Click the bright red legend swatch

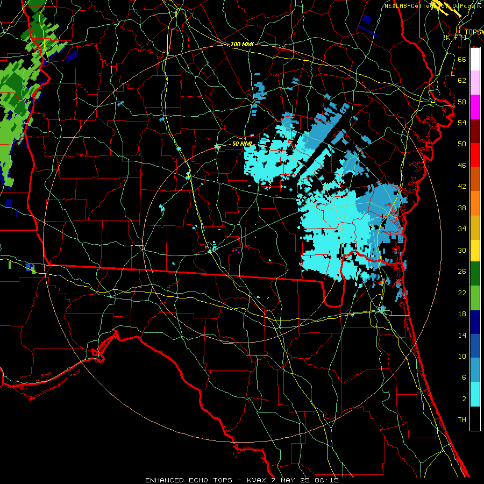[x=475, y=155]
